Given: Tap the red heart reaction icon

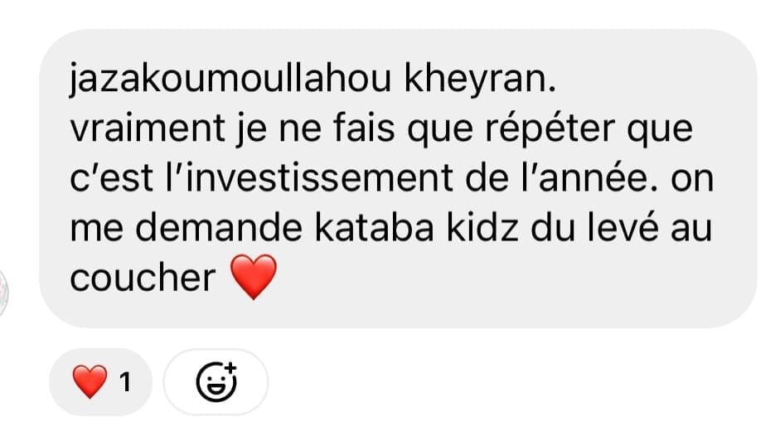Looking at the screenshot, I should (90, 382).
